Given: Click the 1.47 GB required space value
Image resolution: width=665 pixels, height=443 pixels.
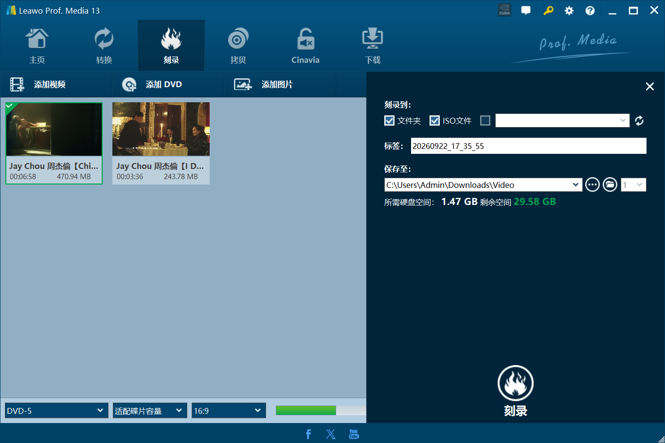Looking at the screenshot, I should [459, 202].
